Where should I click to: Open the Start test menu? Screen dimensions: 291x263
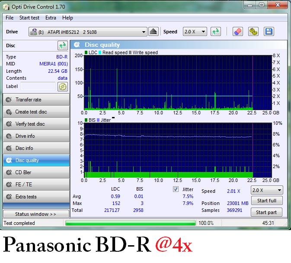(29, 18)
